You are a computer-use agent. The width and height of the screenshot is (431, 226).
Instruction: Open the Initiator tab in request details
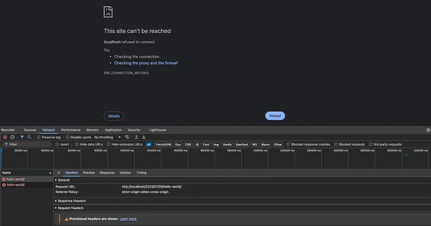[125, 173]
